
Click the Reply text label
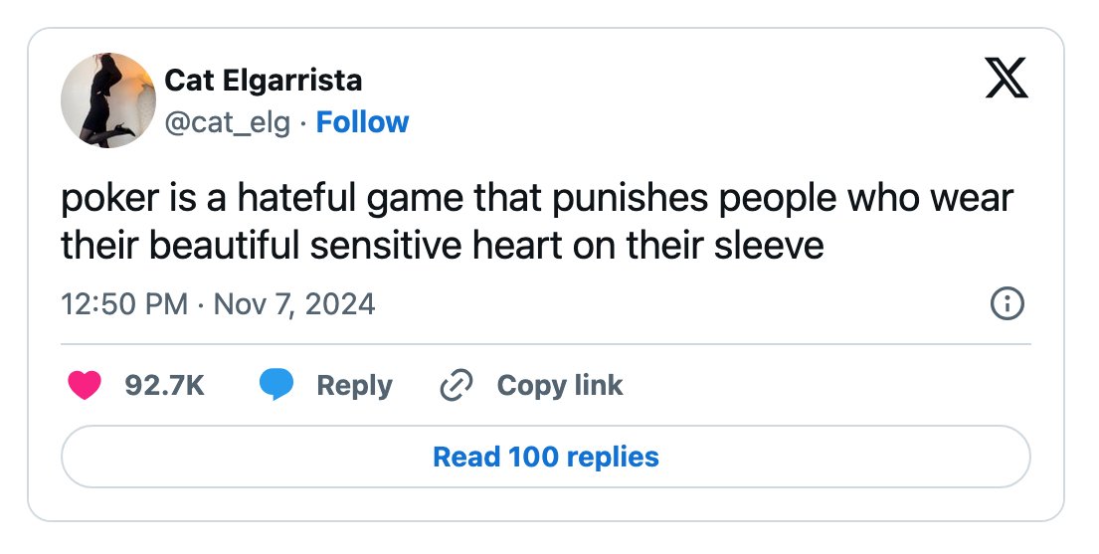[354, 386]
